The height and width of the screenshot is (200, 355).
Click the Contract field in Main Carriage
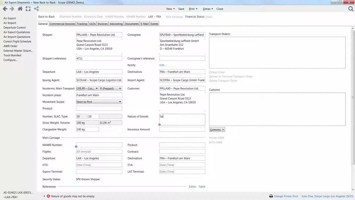click(x=182, y=151)
